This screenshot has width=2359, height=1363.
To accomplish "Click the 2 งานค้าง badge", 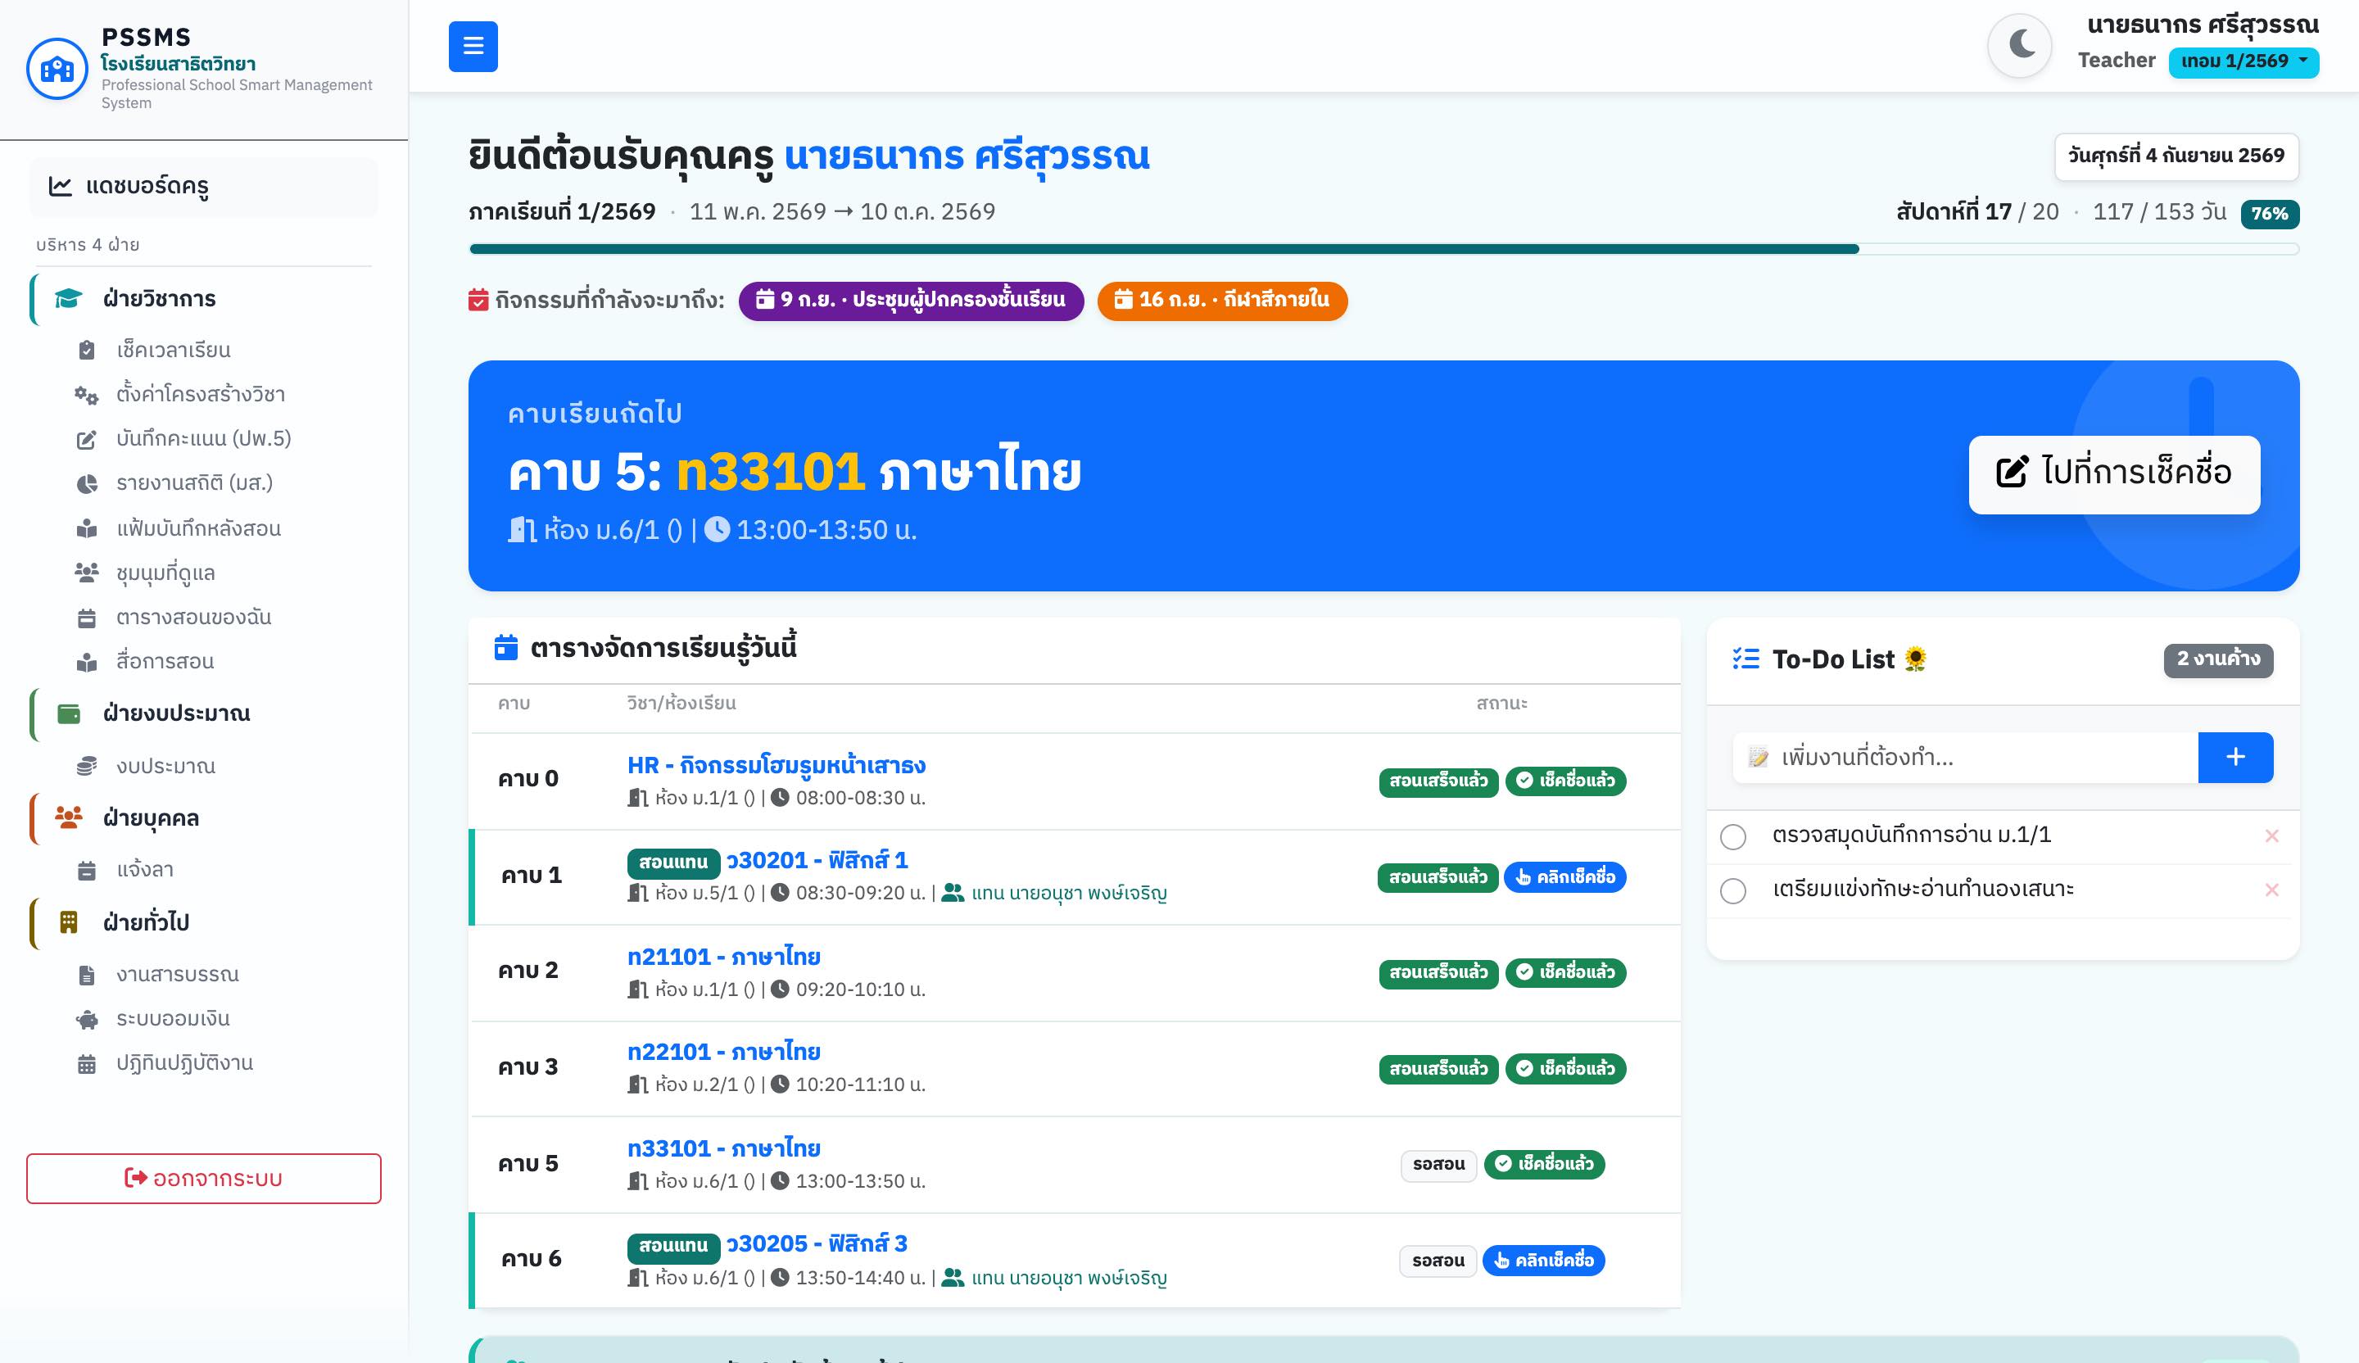I will coord(2217,659).
